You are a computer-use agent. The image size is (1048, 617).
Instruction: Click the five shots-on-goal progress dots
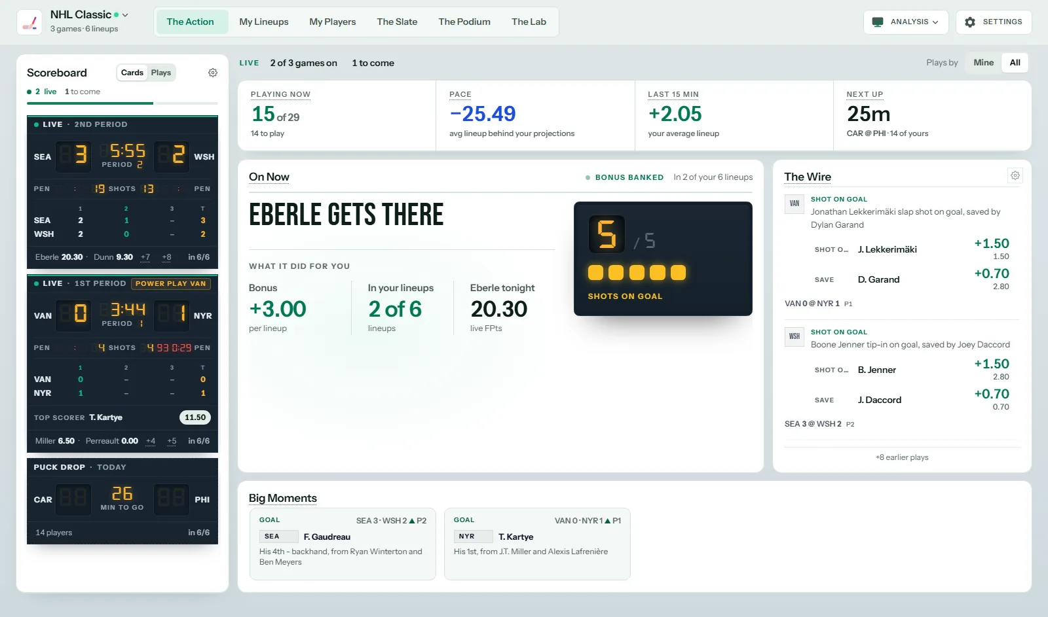[x=637, y=273]
